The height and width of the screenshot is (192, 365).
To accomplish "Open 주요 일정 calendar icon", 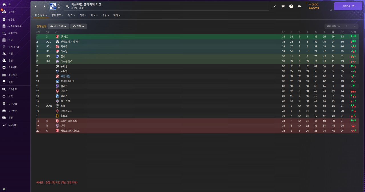I will click(4, 75).
